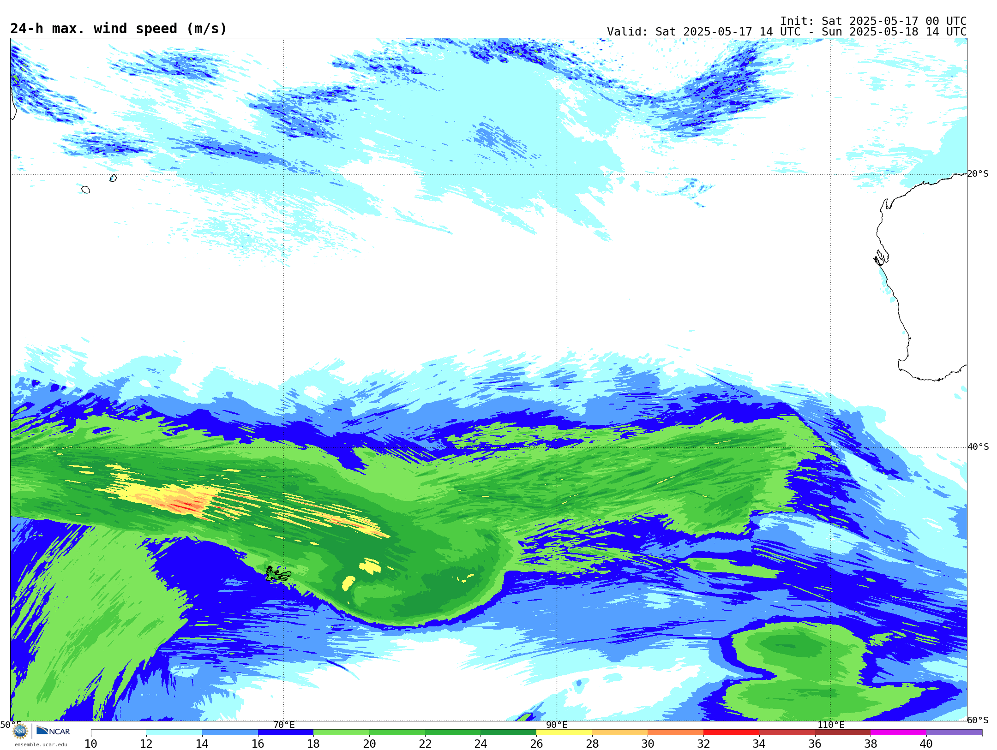Click the magenta 38–40 colorbar swatch
The height and width of the screenshot is (750, 997).
point(898,732)
